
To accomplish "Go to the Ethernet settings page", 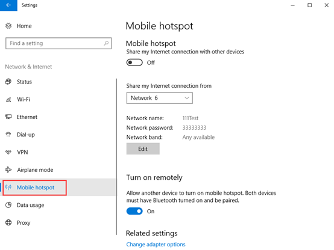I will [x=27, y=117].
